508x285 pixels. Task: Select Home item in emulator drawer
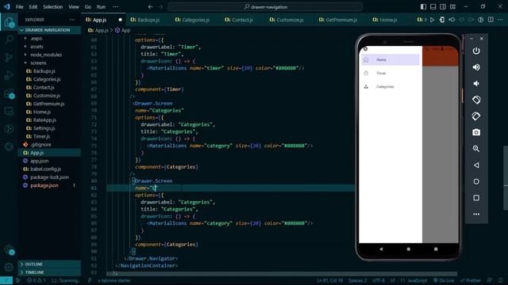pos(391,60)
